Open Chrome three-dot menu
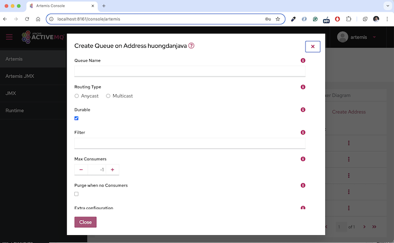Viewport: 394px width, 243px height. click(x=387, y=19)
